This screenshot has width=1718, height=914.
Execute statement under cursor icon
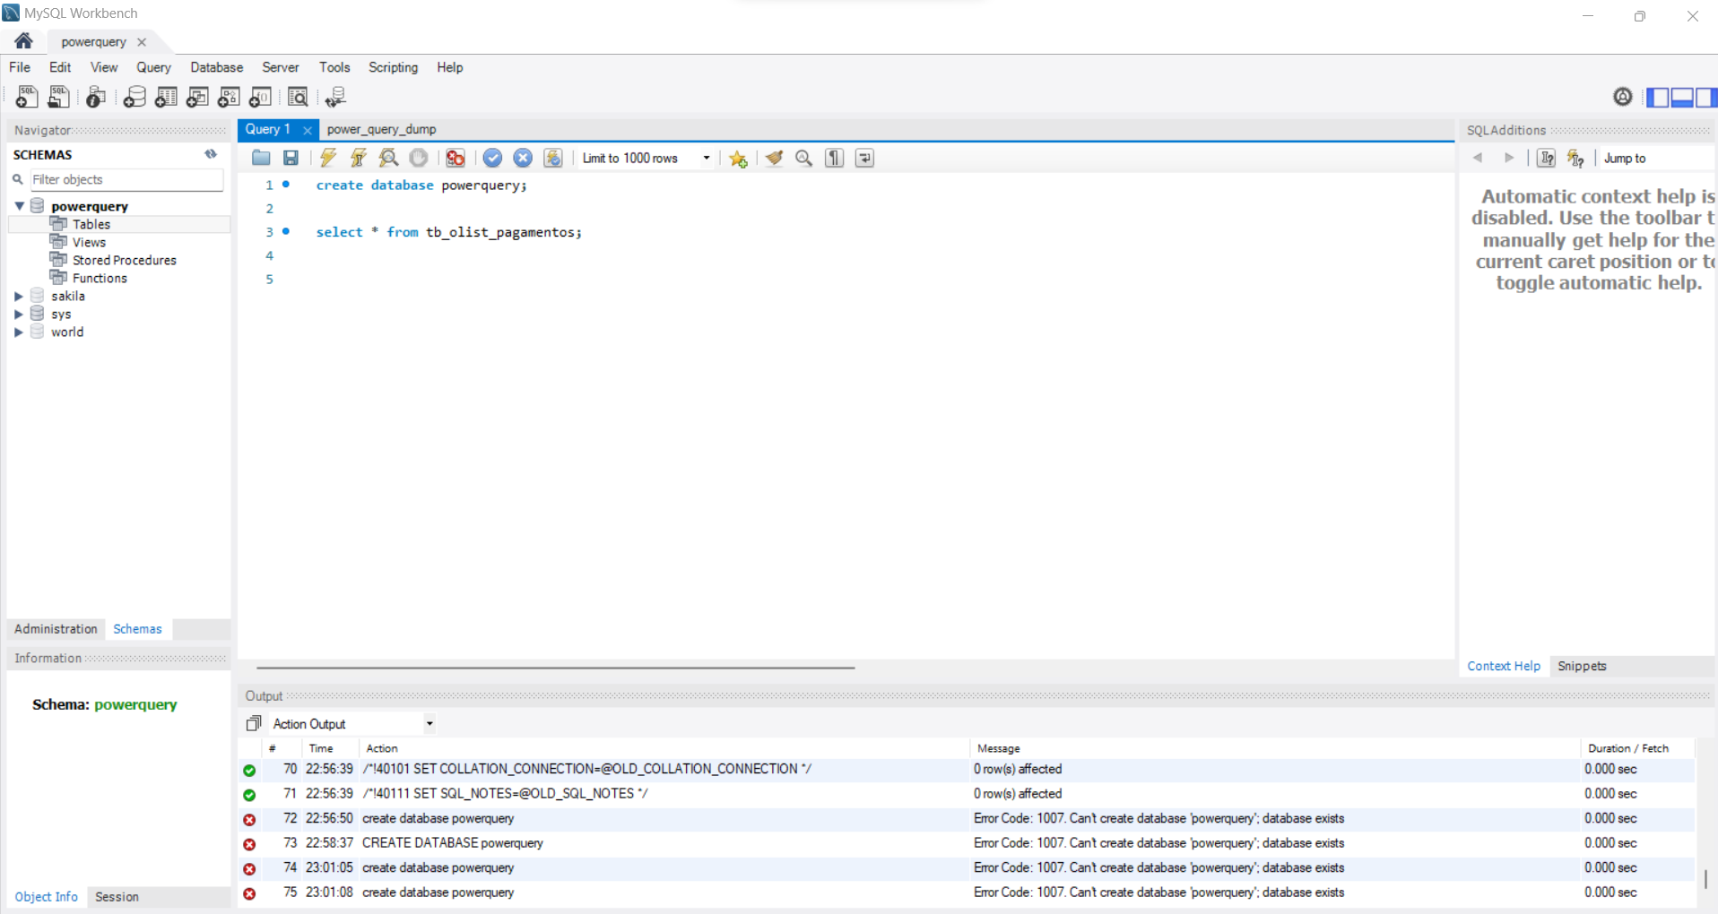[x=359, y=158]
